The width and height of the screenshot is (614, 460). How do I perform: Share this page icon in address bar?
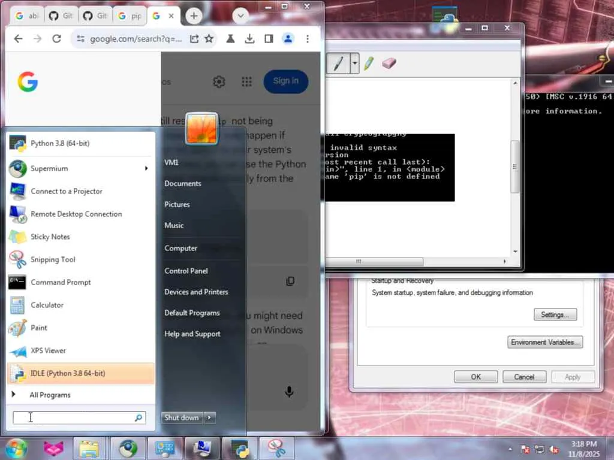pyautogui.click(x=194, y=39)
